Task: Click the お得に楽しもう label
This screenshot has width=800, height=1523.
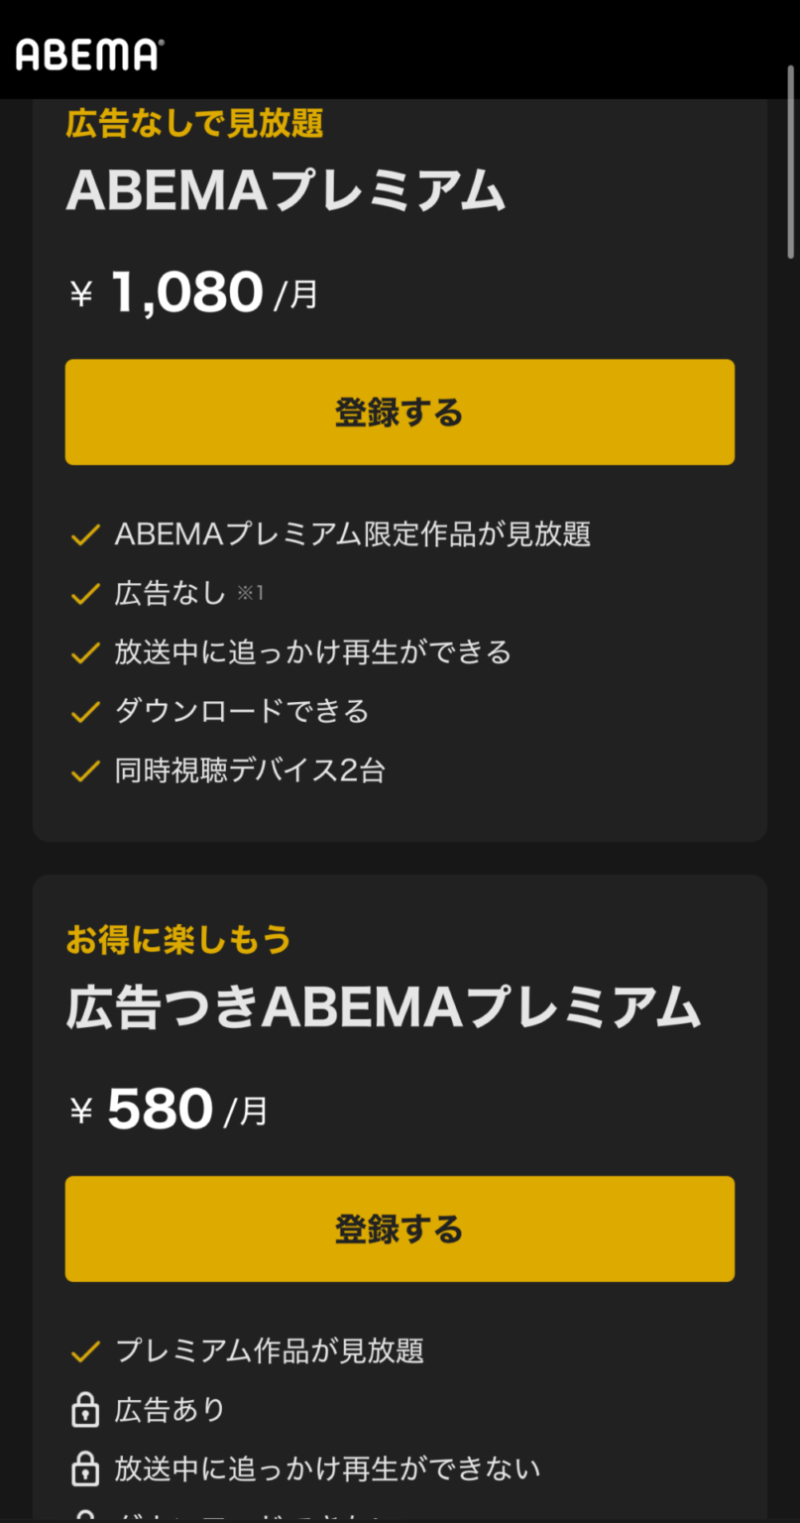Action: point(177,939)
